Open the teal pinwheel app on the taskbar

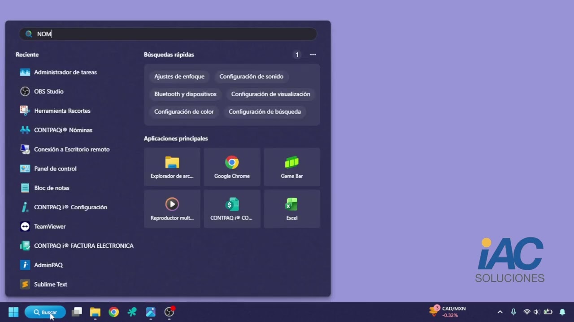[132, 312]
